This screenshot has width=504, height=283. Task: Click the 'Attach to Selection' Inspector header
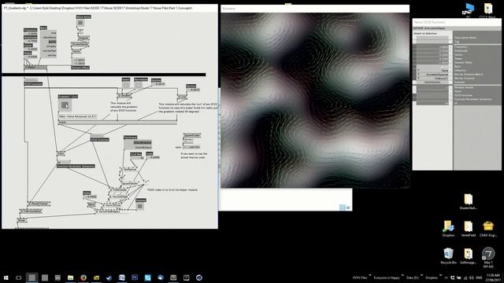pos(425,33)
